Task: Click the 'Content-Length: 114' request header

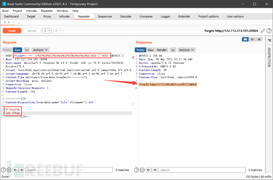Action: click(x=20, y=92)
